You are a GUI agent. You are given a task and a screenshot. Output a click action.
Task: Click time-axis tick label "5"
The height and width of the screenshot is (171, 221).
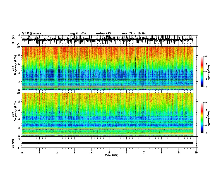pyautogui.click(x=109, y=153)
